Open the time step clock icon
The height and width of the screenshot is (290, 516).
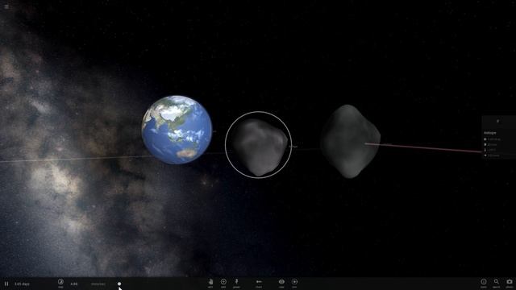pyautogui.click(x=60, y=282)
